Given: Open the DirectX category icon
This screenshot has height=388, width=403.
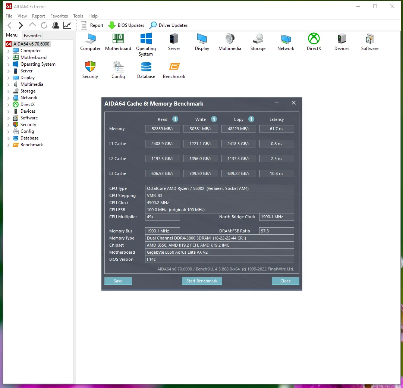Looking at the screenshot, I should [x=314, y=42].
